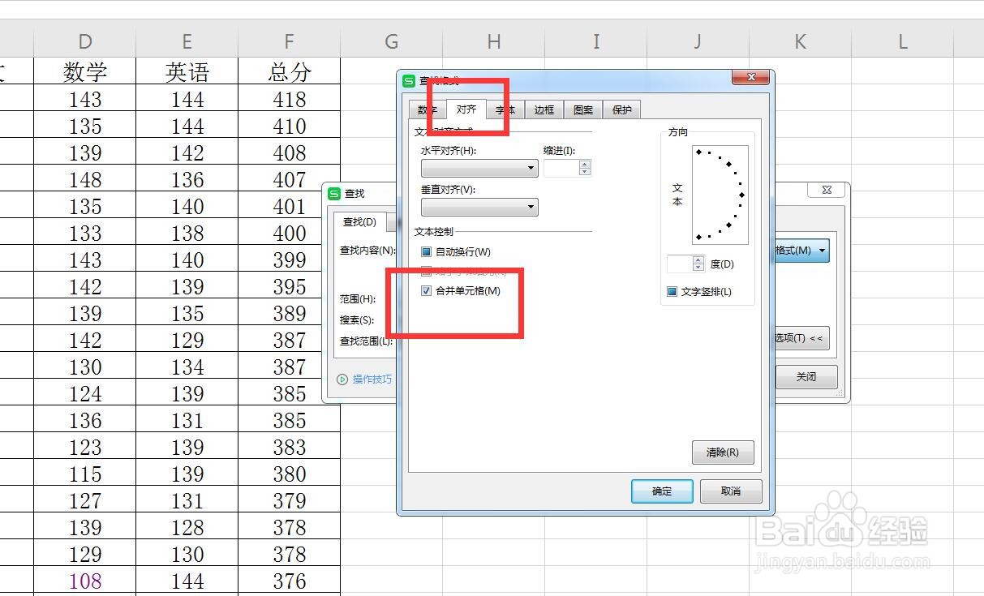Open the 垂直对齐(V) dropdown

coord(531,207)
